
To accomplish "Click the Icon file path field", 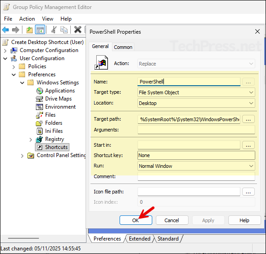I will [189, 192].
